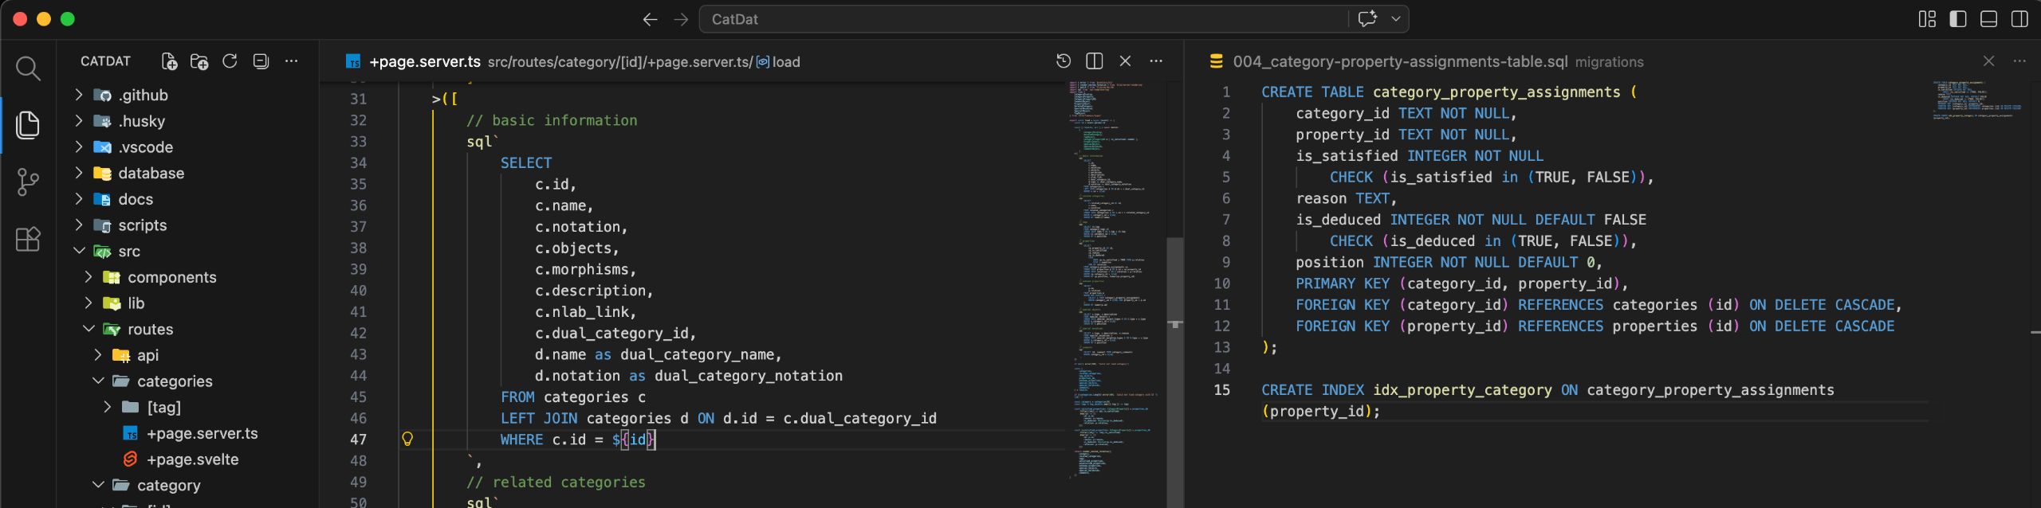
Task: Click the New File icon in explorer
Action: coord(169,61)
